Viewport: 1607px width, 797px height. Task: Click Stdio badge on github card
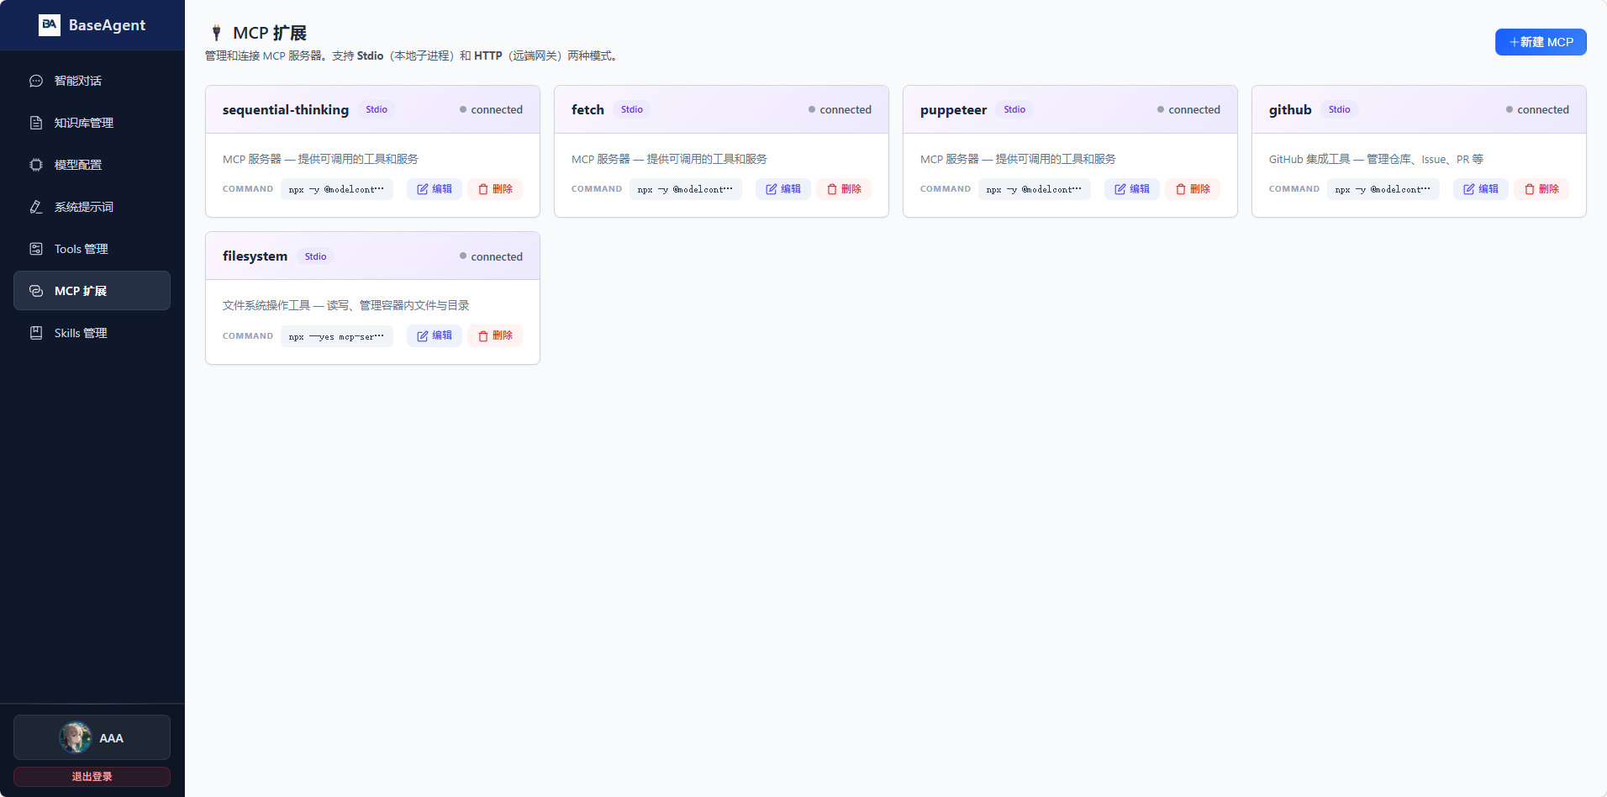[x=1340, y=109]
